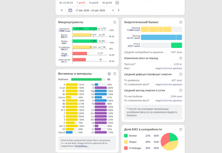Go to the previous week with left arrow

point(62,10)
